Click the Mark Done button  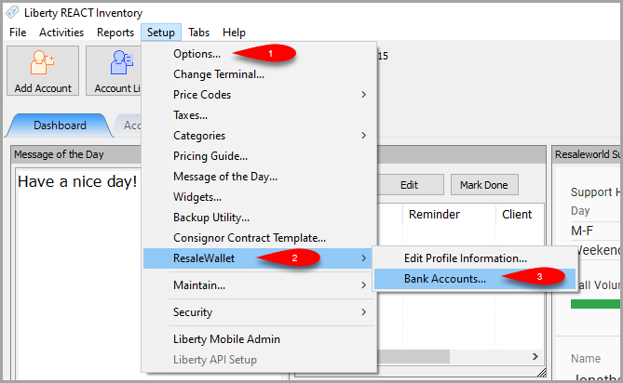(x=484, y=185)
